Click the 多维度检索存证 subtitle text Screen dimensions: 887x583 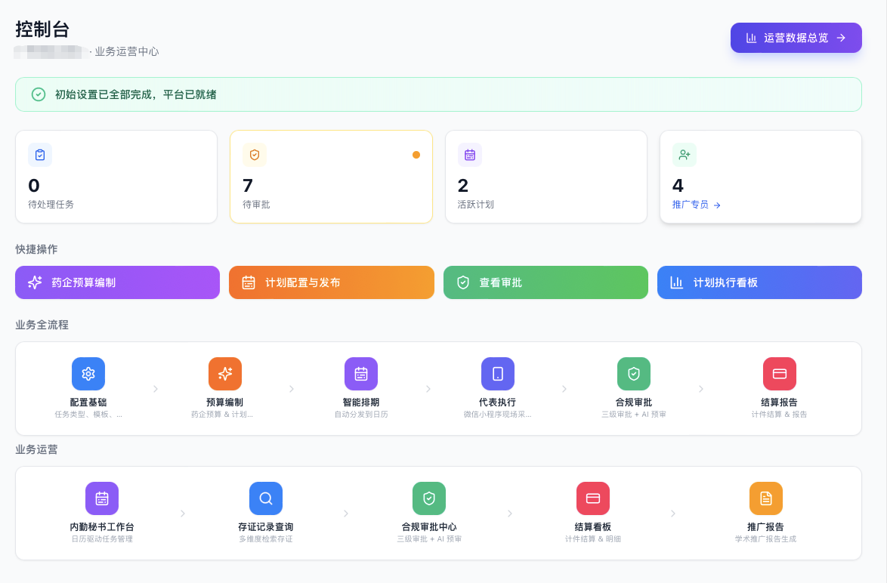click(266, 539)
